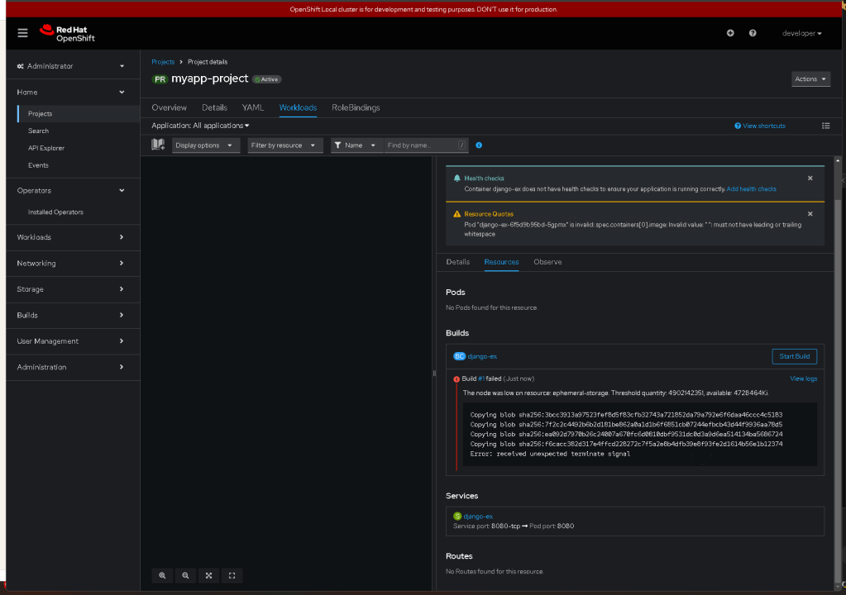846x595 pixels.
Task: Click View shortcuts link
Action: point(760,126)
